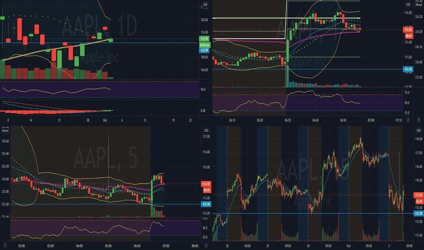Open Mixed unit selector on the 1-minute chart
The image size is (424, 250).
click(x=419, y=5)
